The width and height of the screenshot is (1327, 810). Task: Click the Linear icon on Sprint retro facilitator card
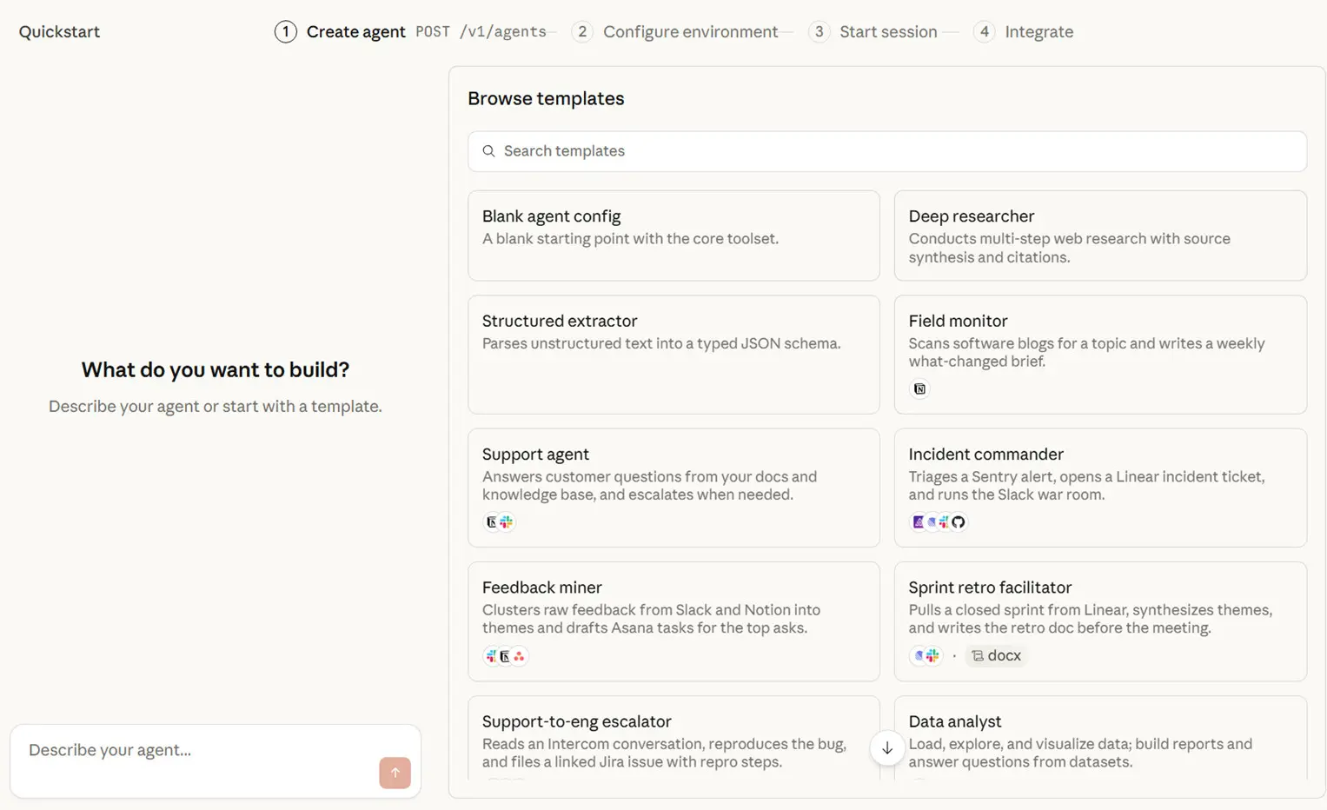click(x=919, y=655)
